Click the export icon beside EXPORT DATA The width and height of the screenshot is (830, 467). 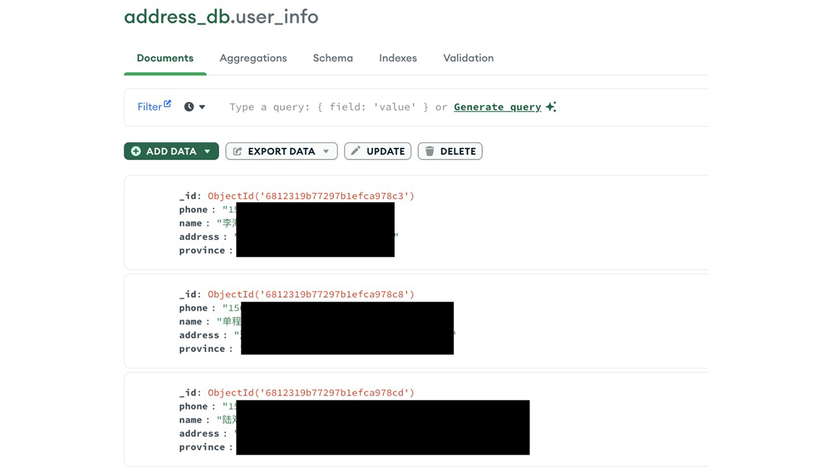(237, 151)
